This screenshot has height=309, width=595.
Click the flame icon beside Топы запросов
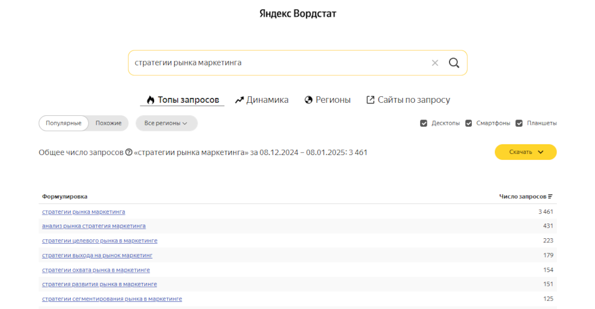click(151, 100)
